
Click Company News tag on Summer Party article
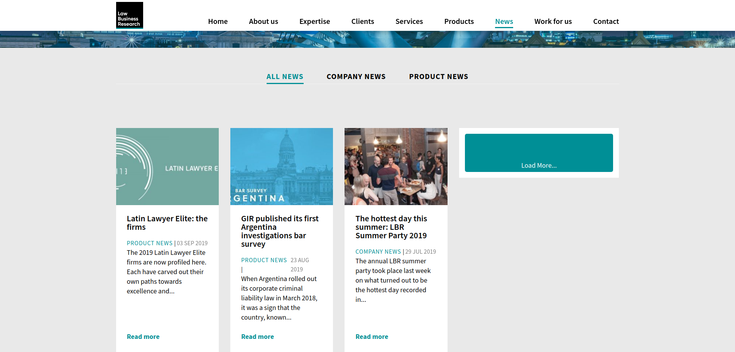378,252
